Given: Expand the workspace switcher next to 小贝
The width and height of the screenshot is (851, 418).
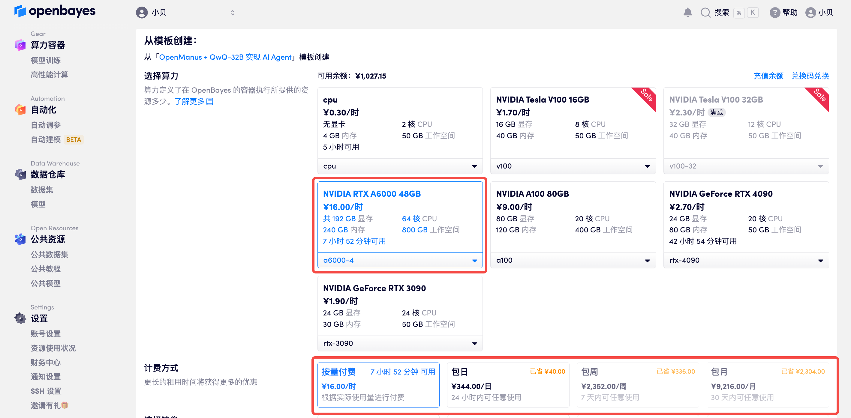Looking at the screenshot, I should (233, 13).
